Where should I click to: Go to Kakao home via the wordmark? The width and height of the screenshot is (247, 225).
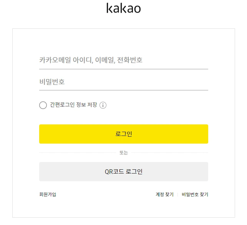tap(123, 8)
